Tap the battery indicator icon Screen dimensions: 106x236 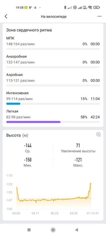97,7
